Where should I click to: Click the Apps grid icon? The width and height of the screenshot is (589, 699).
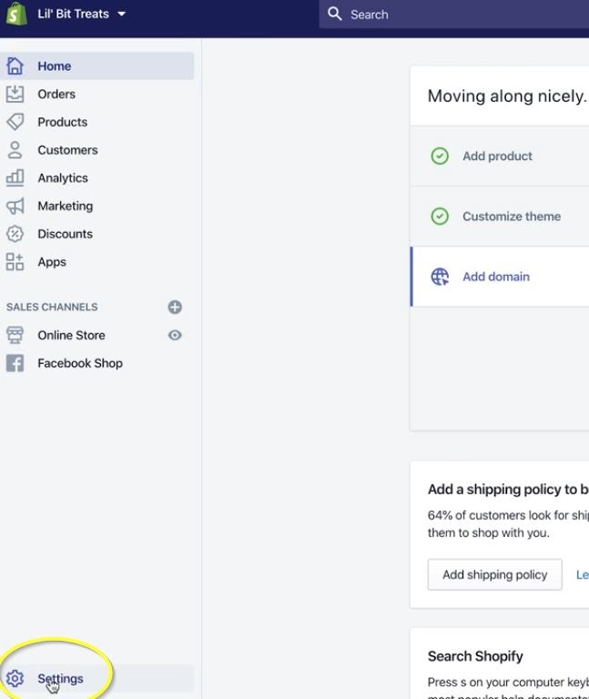point(15,262)
